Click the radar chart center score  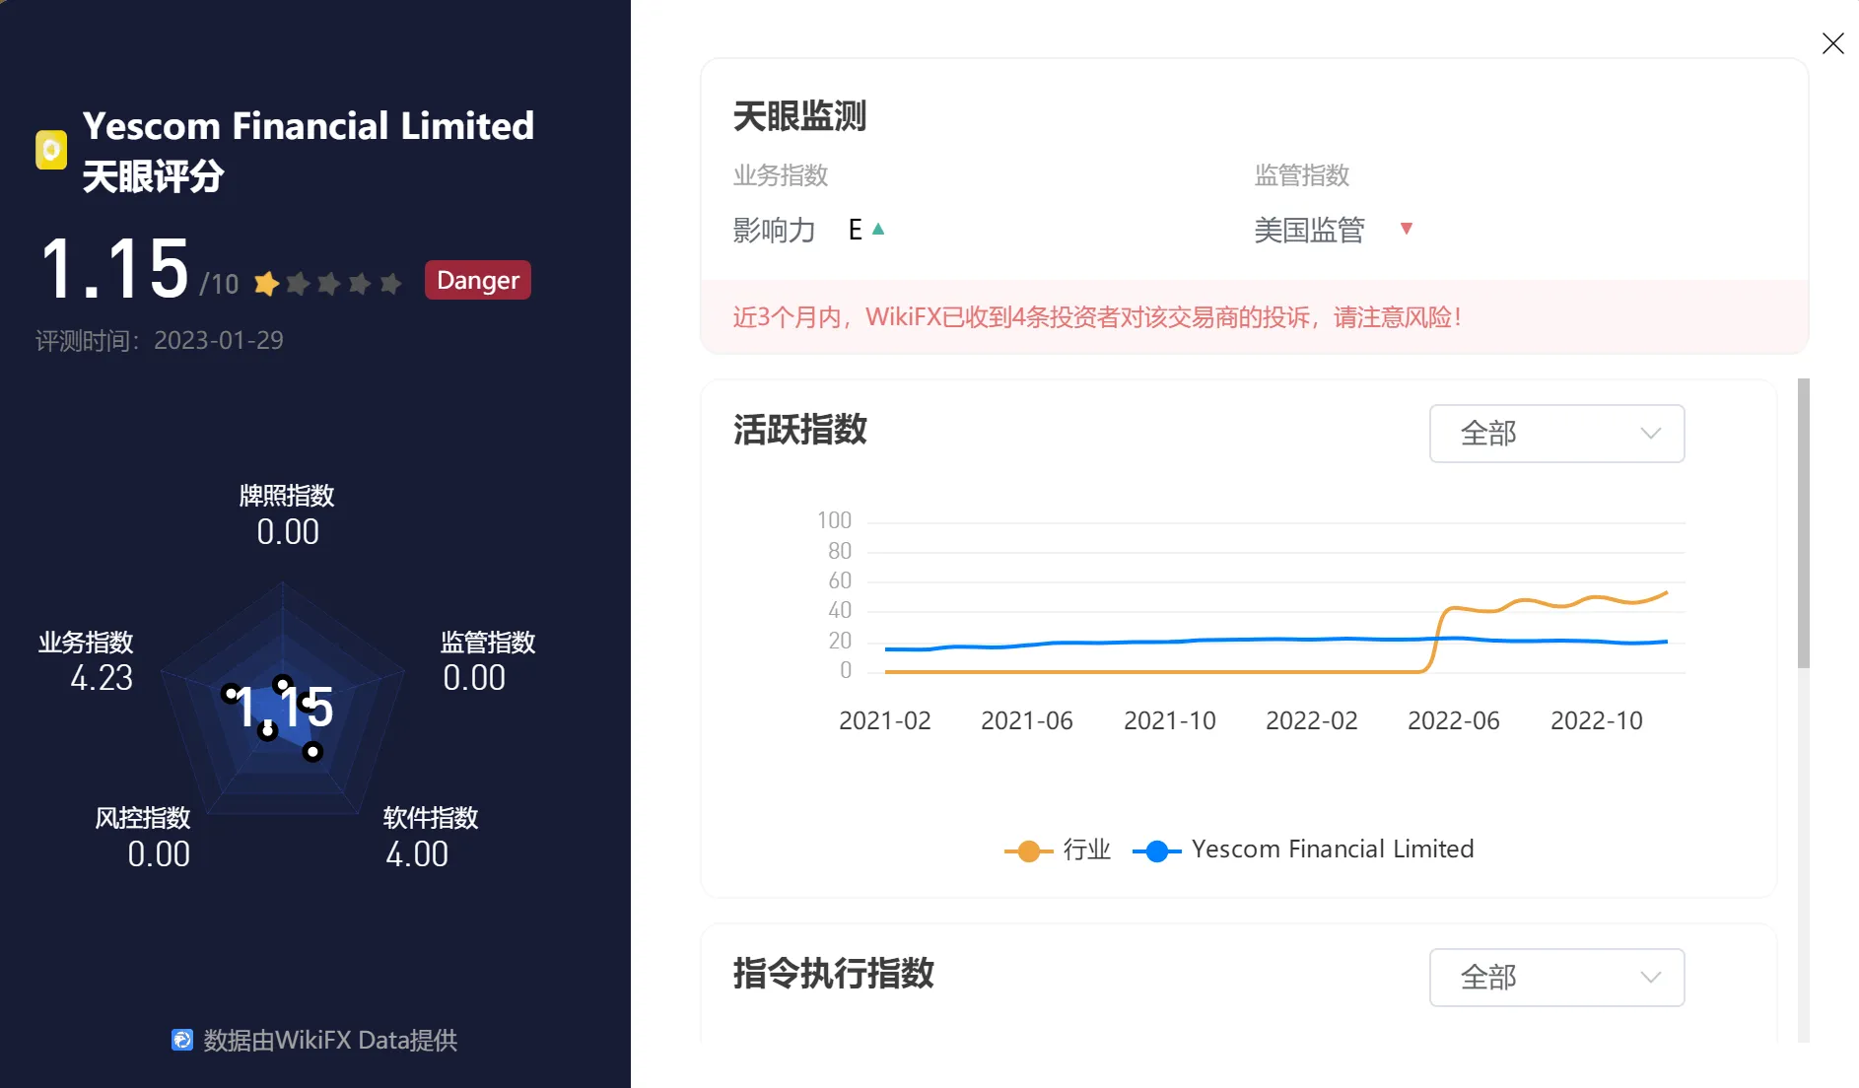tap(284, 708)
